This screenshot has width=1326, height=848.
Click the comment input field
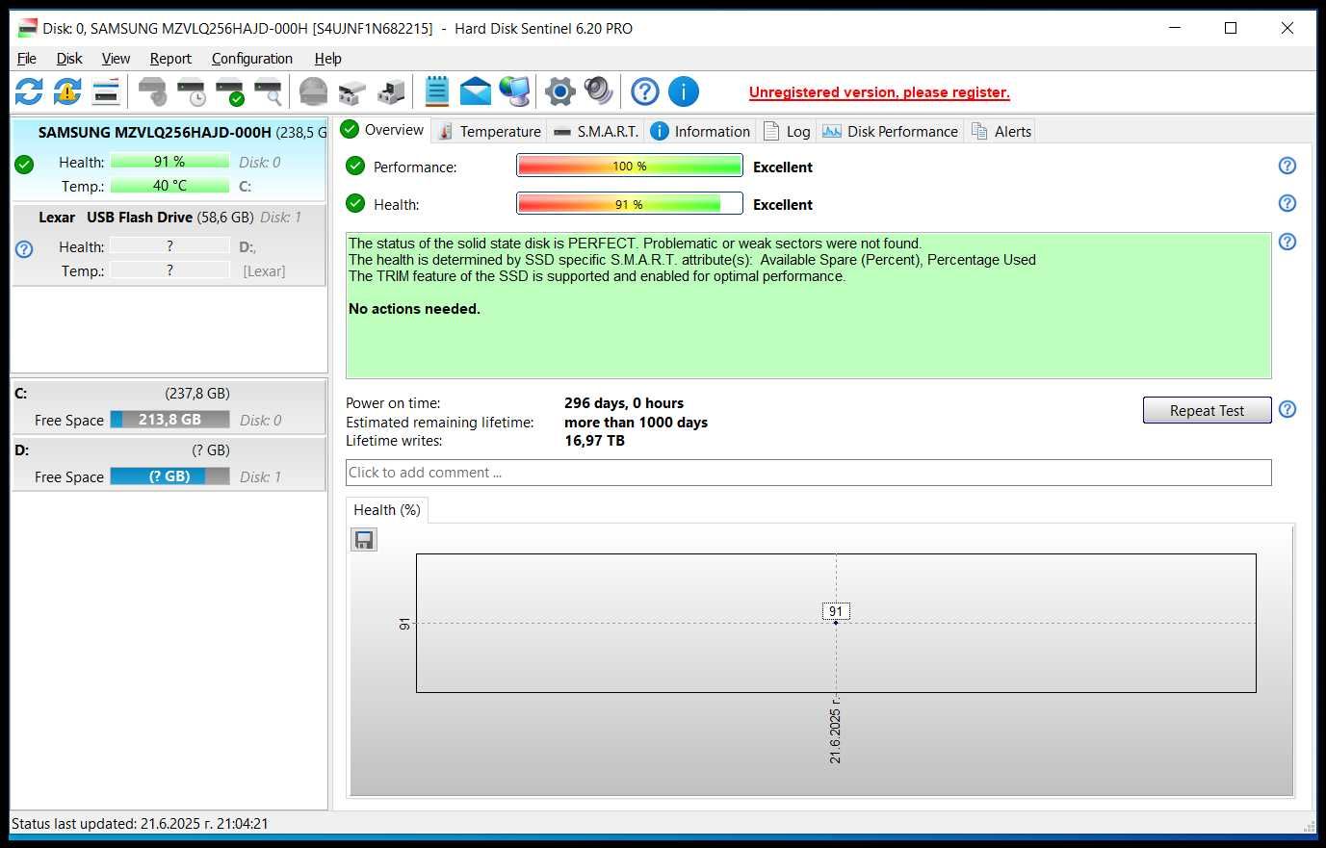tap(808, 473)
